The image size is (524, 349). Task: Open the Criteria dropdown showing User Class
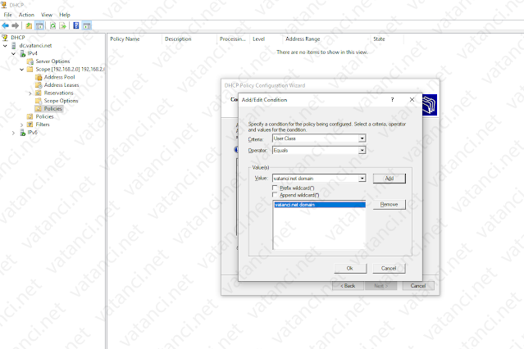tap(362, 138)
